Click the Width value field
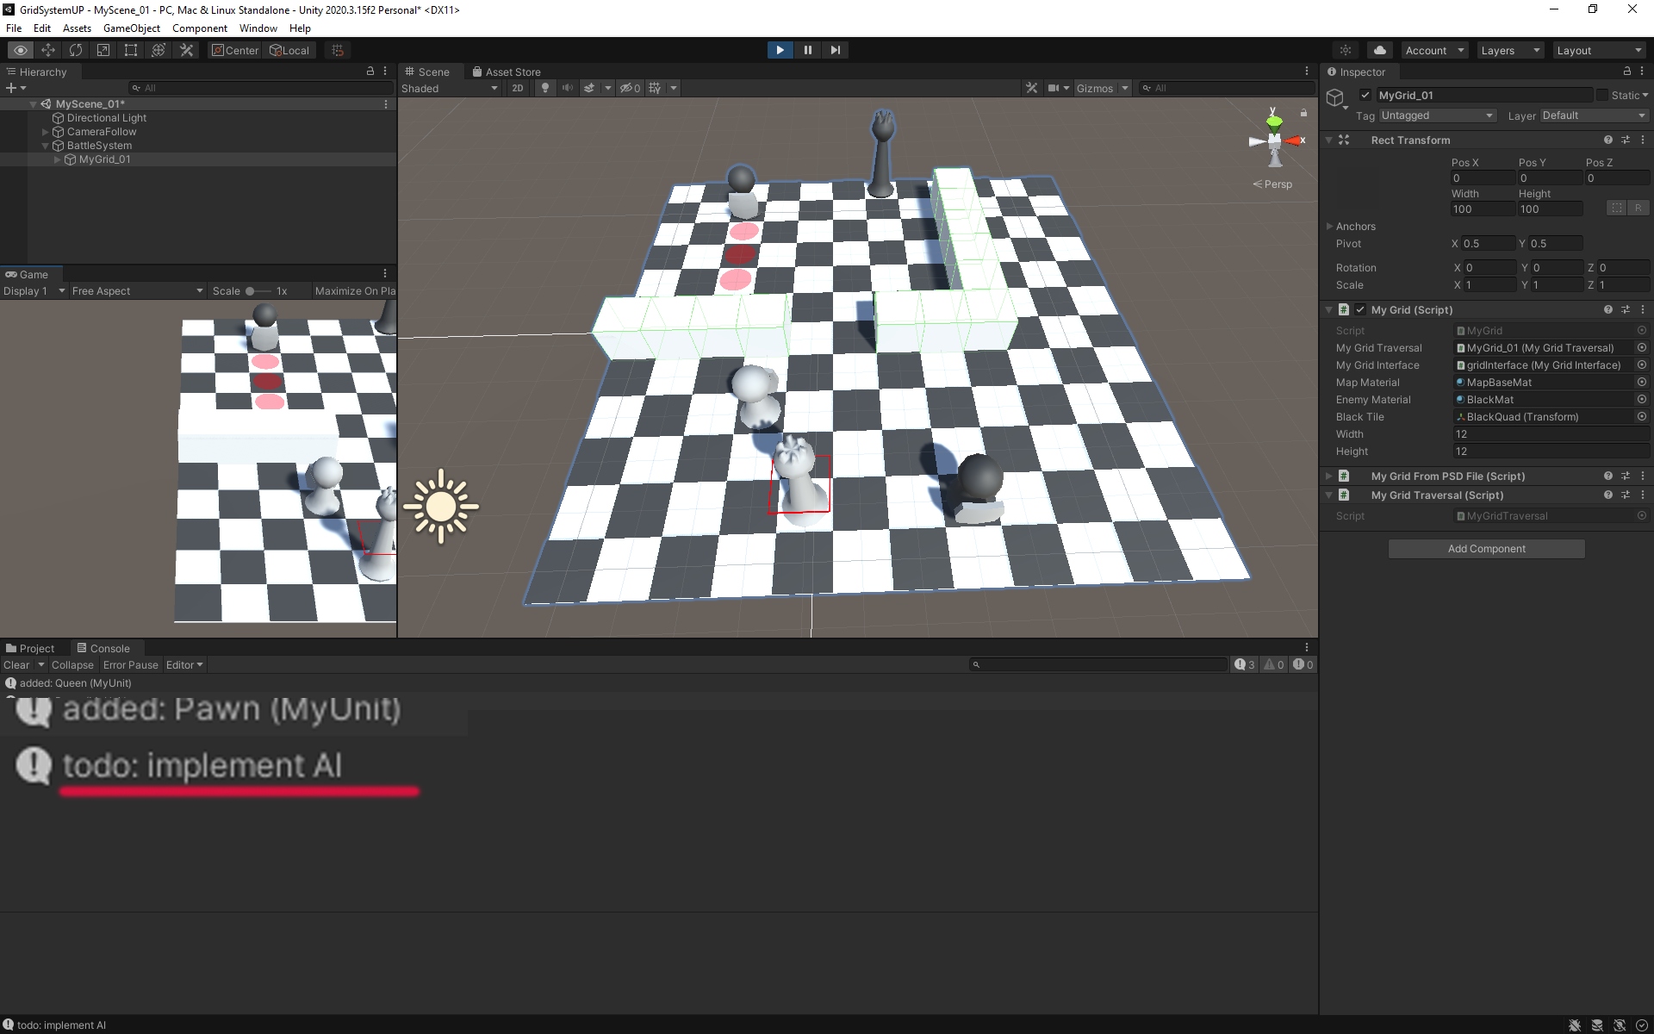This screenshot has width=1654, height=1034. pyautogui.click(x=1551, y=434)
